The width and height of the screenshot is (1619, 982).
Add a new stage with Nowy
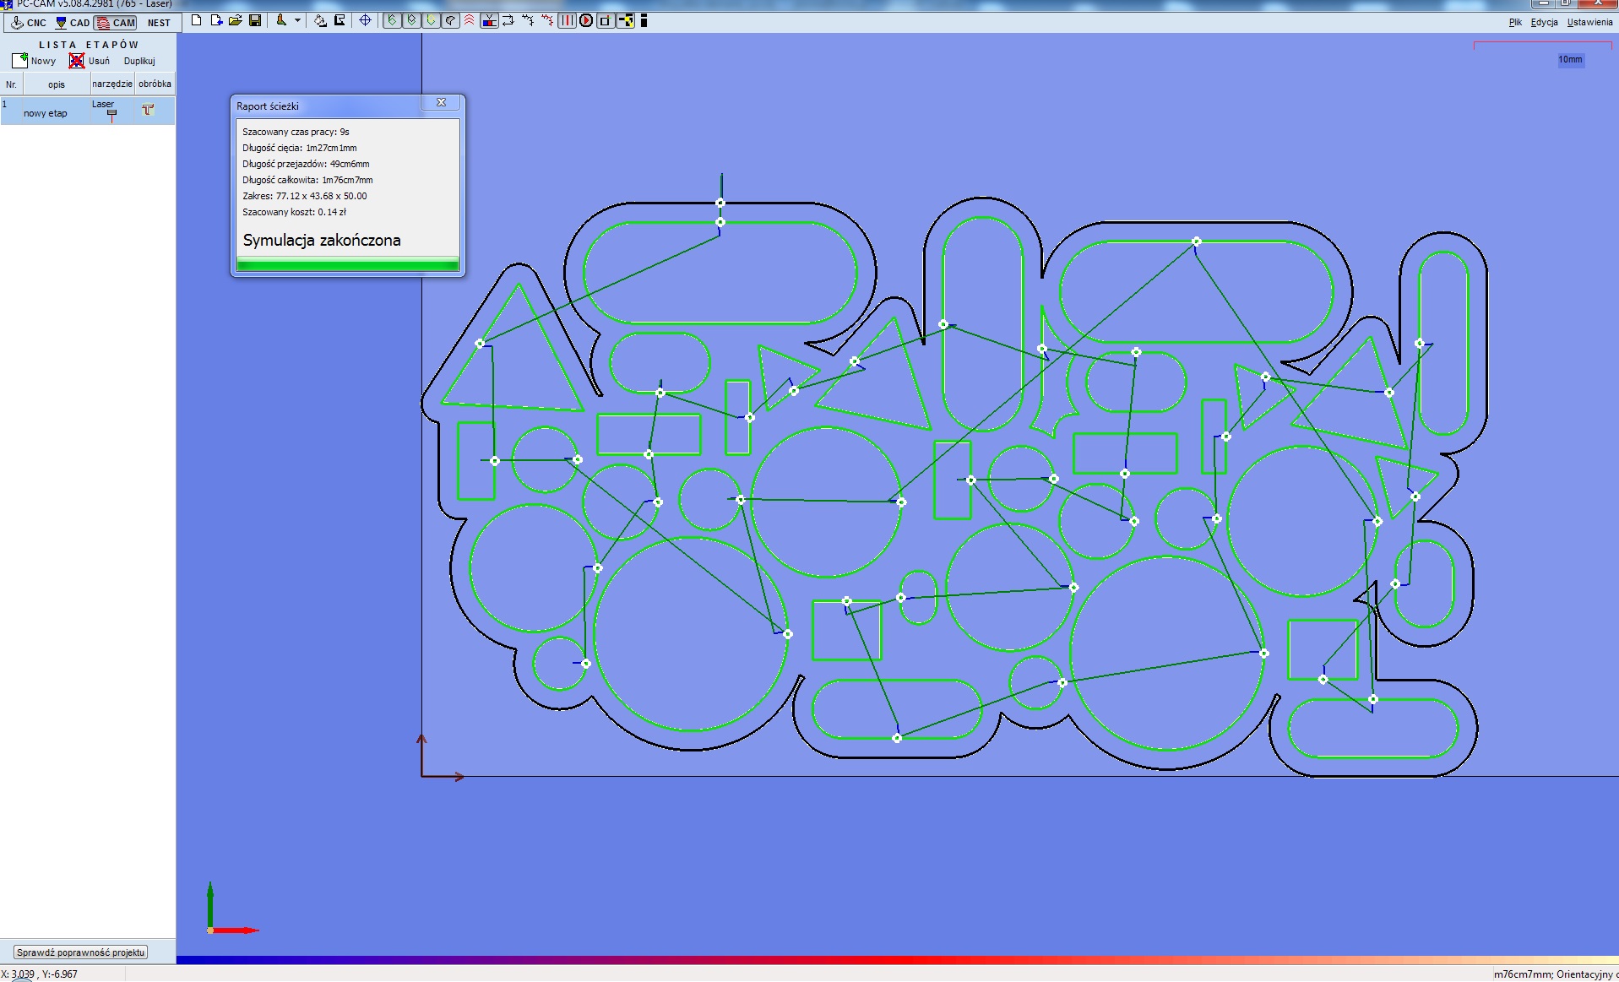[x=34, y=61]
